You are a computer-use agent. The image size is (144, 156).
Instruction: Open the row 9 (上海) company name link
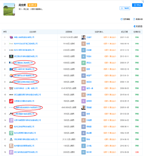(26, 88)
